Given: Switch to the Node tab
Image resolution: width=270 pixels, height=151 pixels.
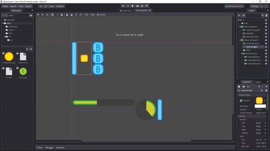Looking at the screenshot, I should click(x=258, y=82).
